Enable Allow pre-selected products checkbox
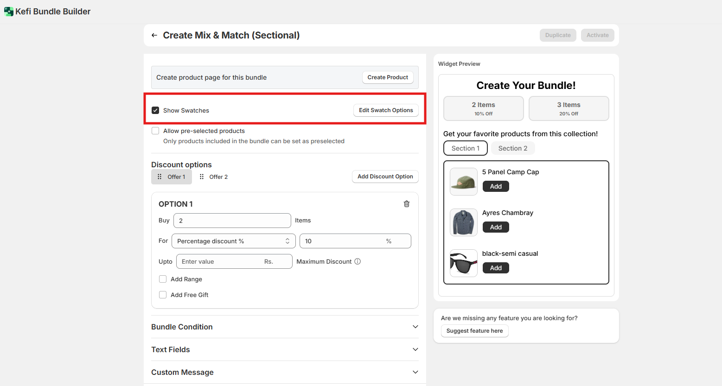The image size is (722, 386). pos(155,131)
